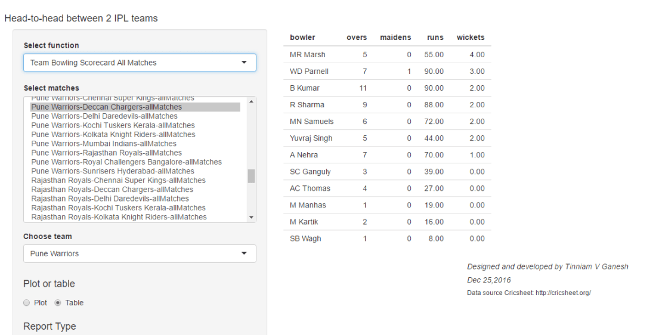The height and width of the screenshot is (335, 656).
Task: Click the bowler column header
Action: 302,38
